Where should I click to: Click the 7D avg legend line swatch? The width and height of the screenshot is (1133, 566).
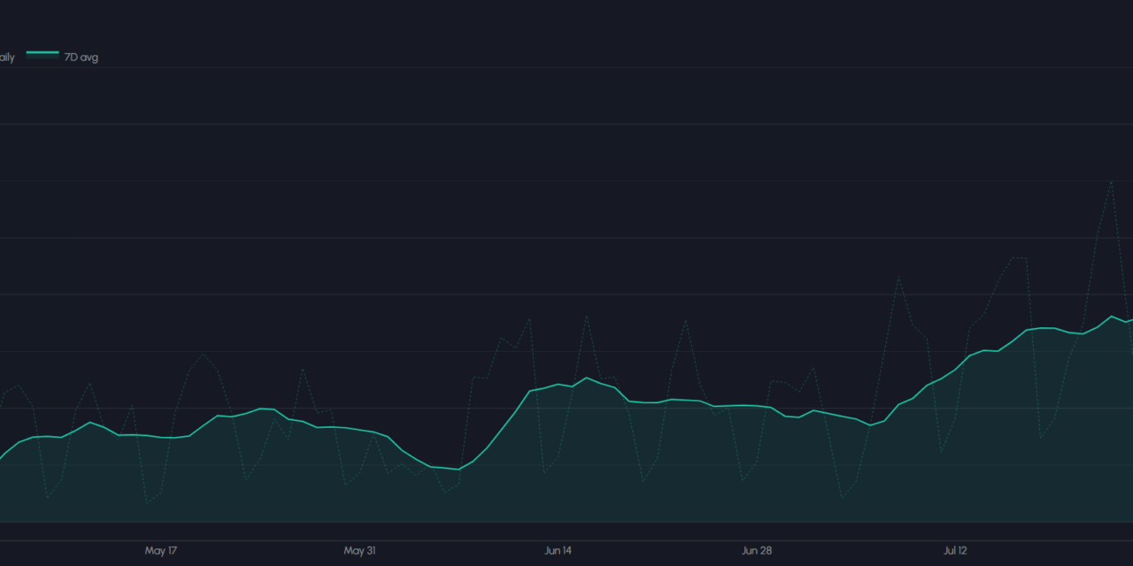coord(42,54)
